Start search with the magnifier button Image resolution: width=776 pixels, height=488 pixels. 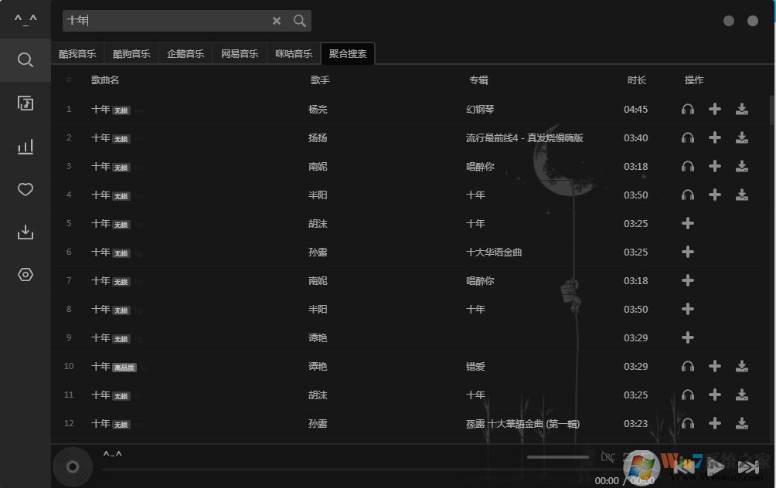tap(299, 21)
